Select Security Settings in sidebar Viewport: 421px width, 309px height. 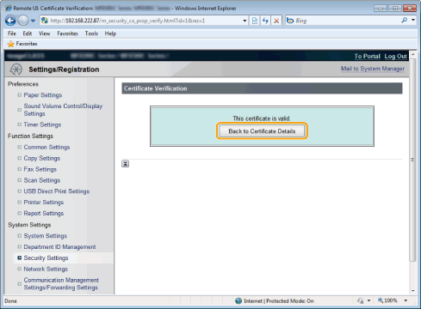coord(46,258)
